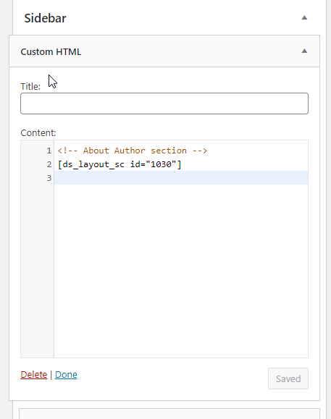Click the Saved button

click(x=288, y=378)
